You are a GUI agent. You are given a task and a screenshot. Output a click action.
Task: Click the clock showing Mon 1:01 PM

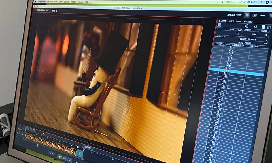[x=247, y=2]
